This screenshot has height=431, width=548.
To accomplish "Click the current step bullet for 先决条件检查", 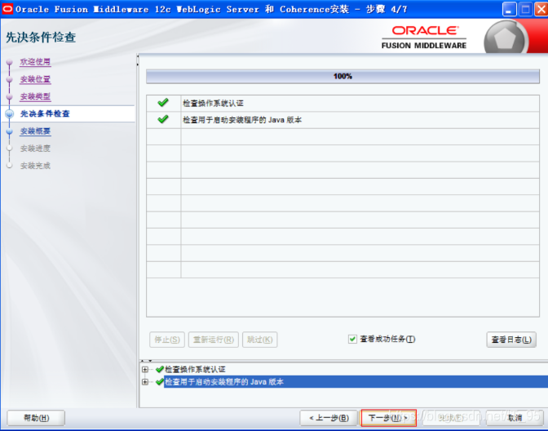I will [10, 113].
